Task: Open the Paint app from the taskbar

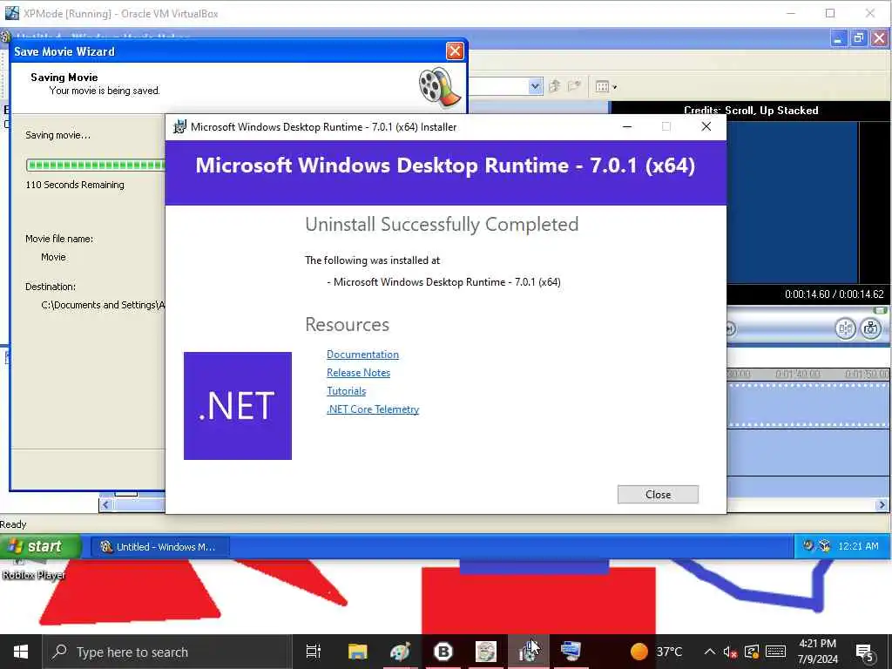Action: coord(400,652)
